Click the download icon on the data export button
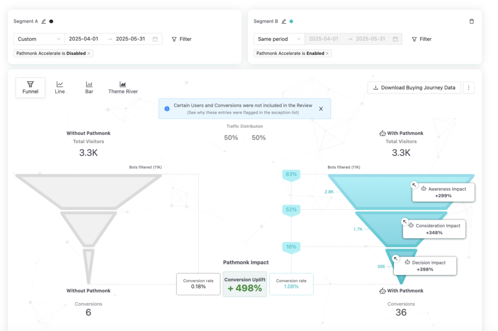Image resolution: width=498 pixels, height=331 pixels. (375, 88)
